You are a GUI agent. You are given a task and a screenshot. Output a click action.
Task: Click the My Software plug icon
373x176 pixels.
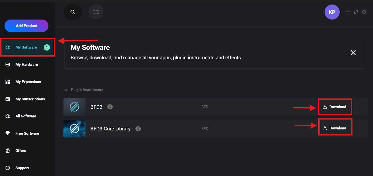[x=8, y=47]
